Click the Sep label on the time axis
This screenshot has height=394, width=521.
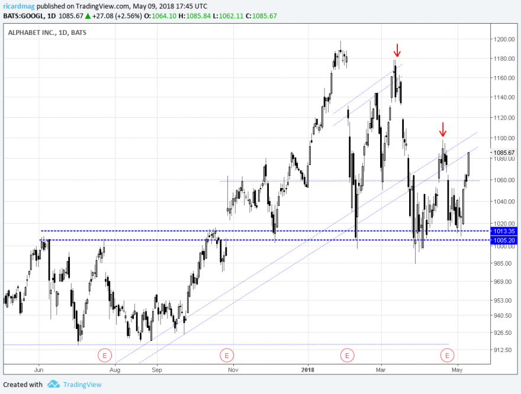click(157, 370)
